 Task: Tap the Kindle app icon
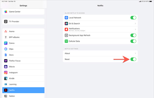click(6, 78)
